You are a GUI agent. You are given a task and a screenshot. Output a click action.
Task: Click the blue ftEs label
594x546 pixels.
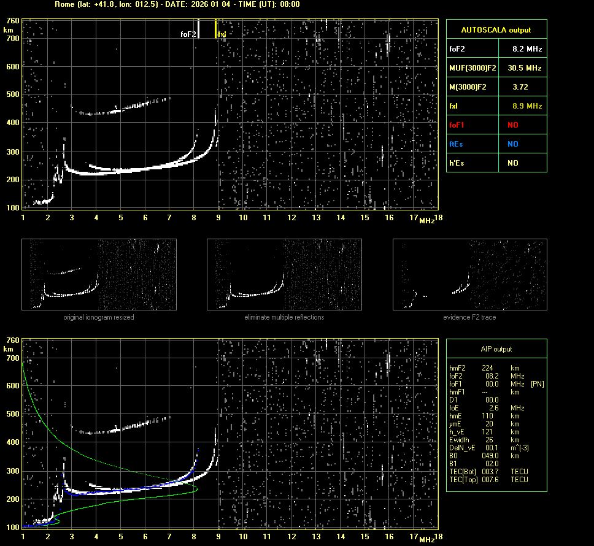point(456,144)
